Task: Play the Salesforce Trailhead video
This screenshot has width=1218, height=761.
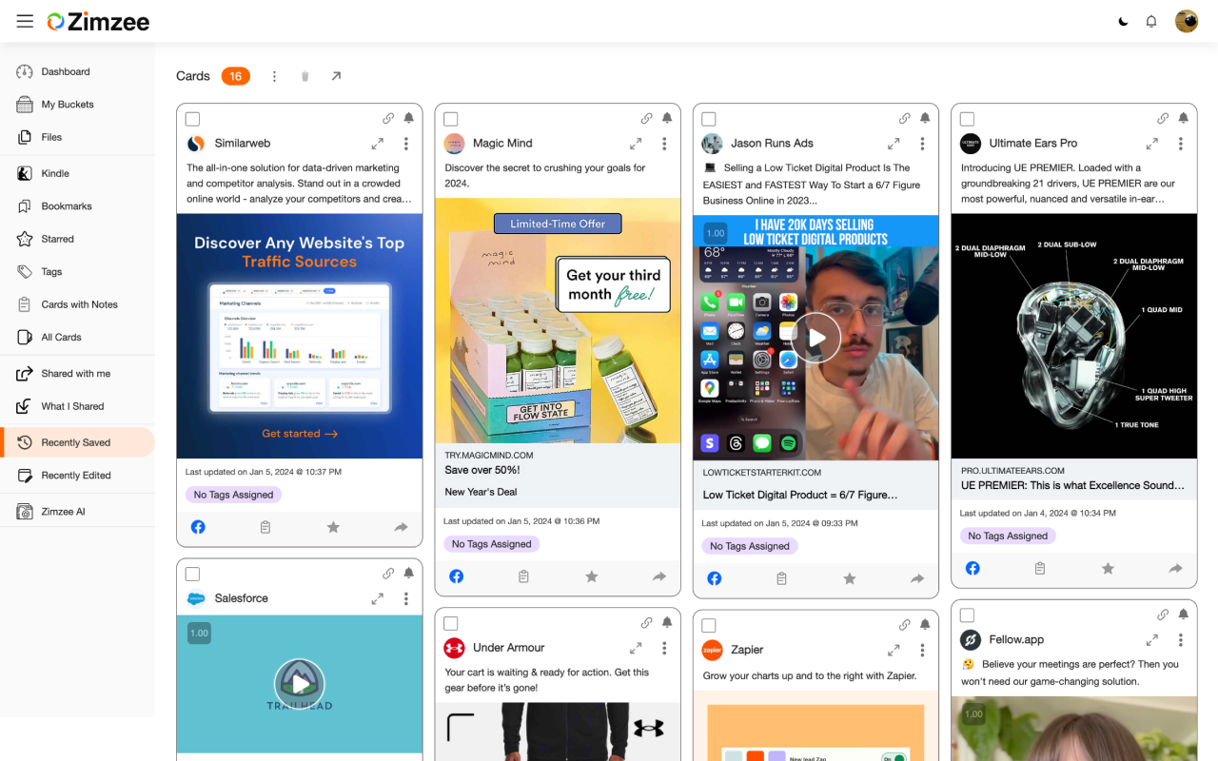Action: (300, 683)
